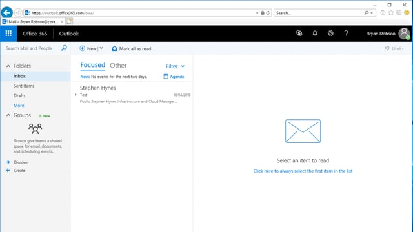The image size is (413, 232).
Task: Switch to the Other inbox tab
Action: (x=118, y=66)
